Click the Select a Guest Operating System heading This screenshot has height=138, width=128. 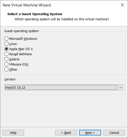point(35,14)
